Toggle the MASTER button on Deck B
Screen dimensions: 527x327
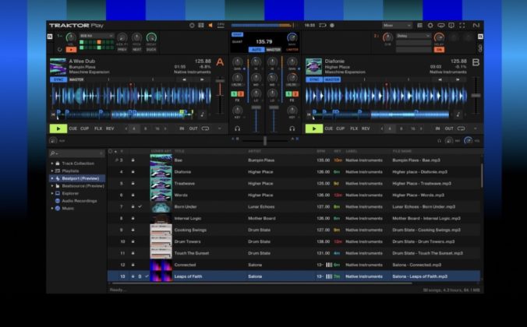[333, 79]
